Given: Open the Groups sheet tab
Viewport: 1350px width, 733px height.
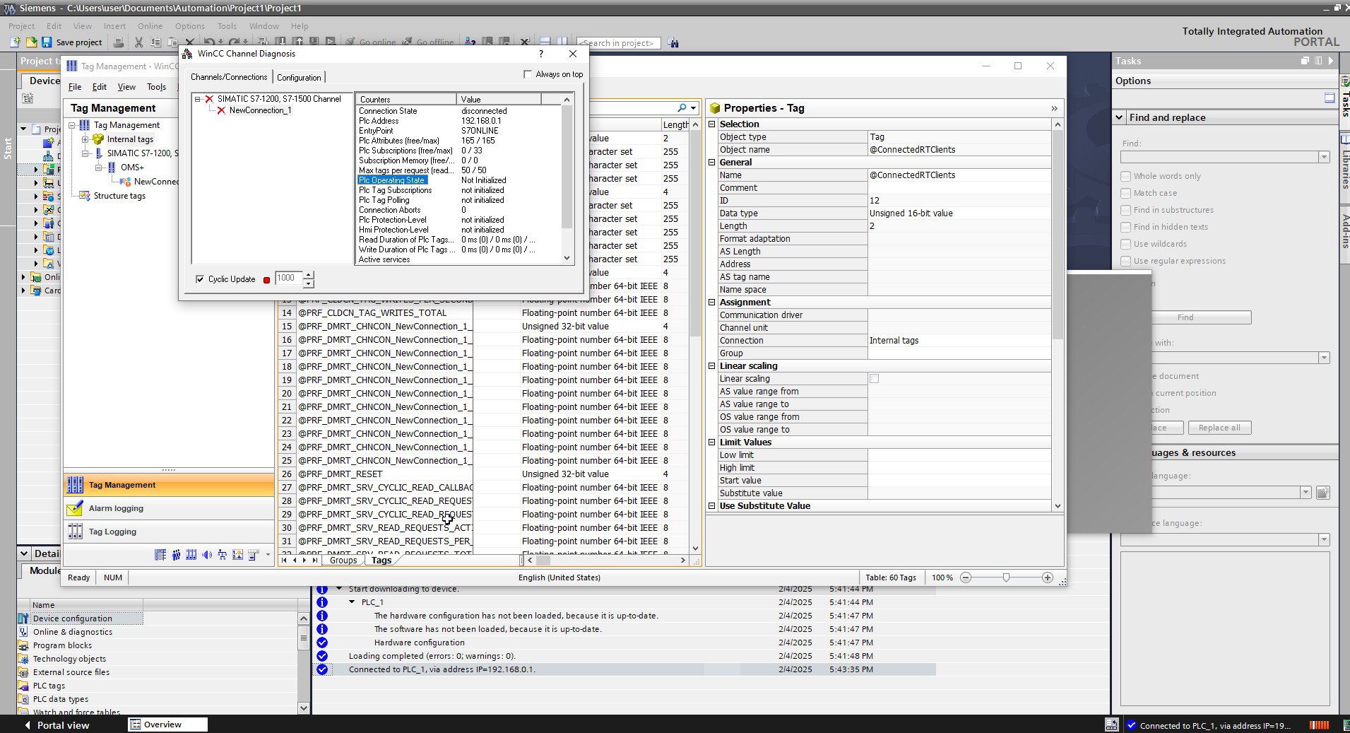Looking at the screenshot, I should pos(343,561).
